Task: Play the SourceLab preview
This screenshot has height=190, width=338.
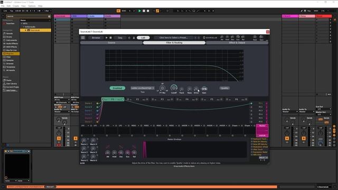Action: 106,37
